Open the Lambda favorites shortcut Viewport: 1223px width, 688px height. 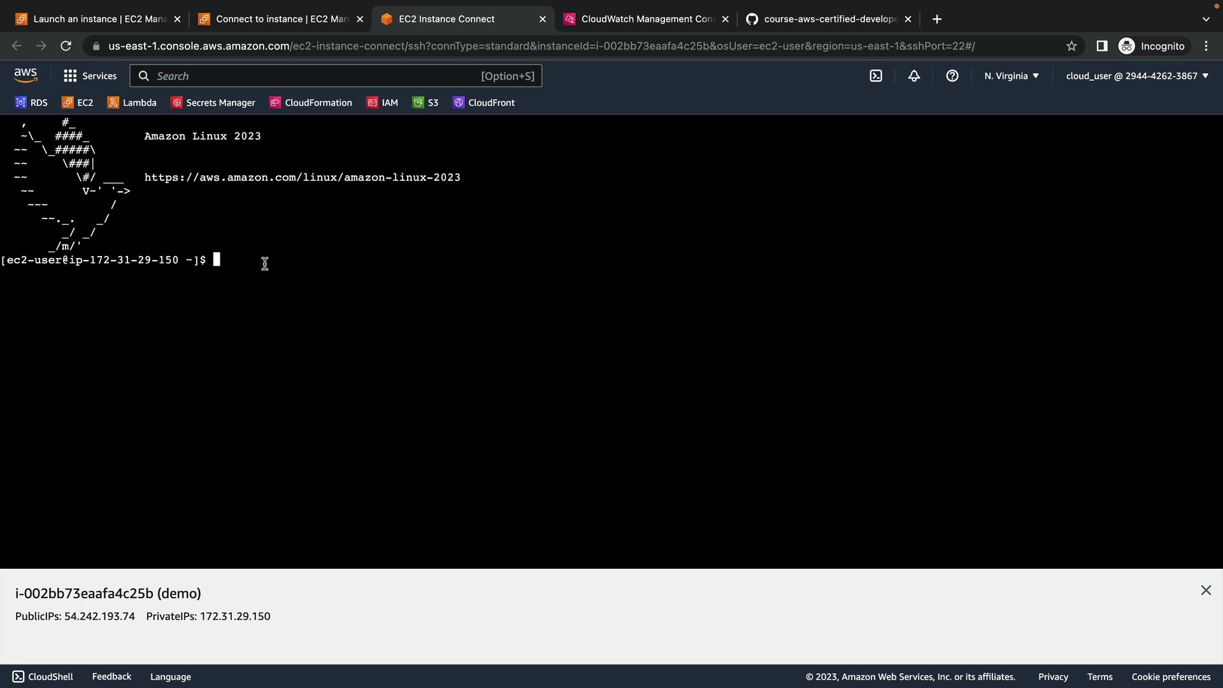(132, 103)
